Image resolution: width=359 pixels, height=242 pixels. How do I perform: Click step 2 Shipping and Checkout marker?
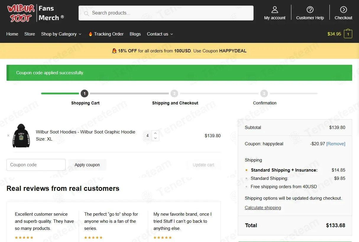pyautogui.click(x=174, y=93)
